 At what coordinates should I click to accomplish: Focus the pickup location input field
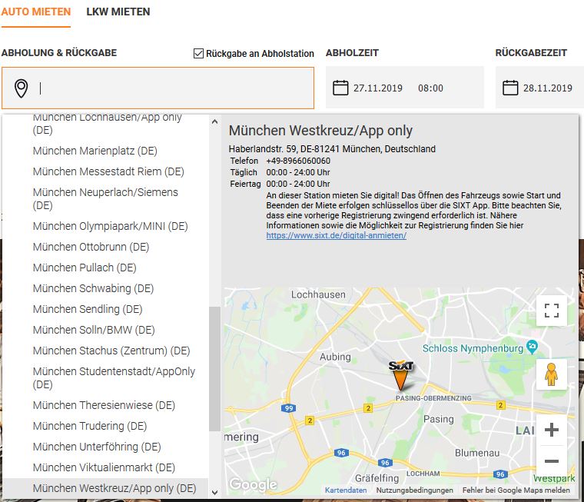point(158,88)
